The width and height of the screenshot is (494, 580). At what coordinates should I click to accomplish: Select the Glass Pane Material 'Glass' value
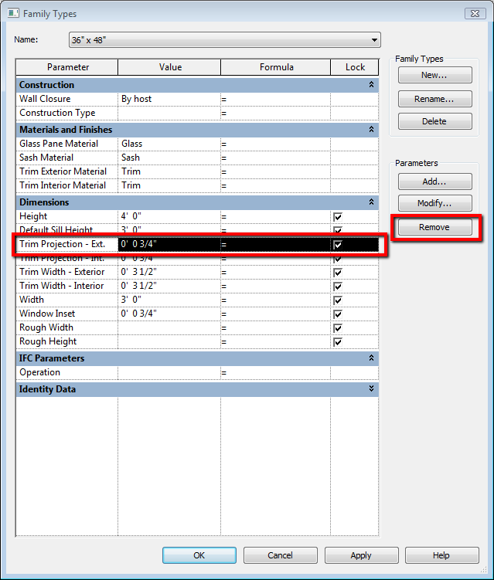tap(169, 144)
